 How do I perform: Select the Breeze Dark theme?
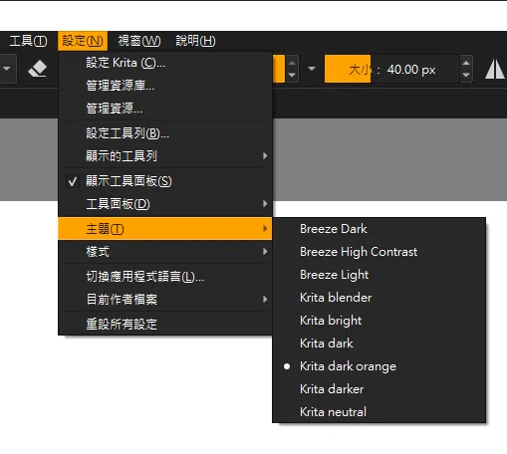379,229
